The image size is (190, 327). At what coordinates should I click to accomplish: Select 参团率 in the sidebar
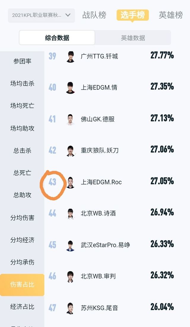22,61
